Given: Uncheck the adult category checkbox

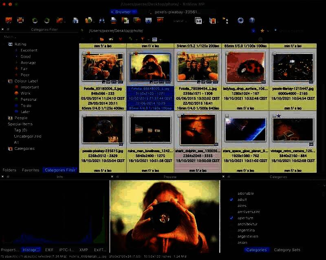Looking at the screenshot, I should click(x=231, y=200).
